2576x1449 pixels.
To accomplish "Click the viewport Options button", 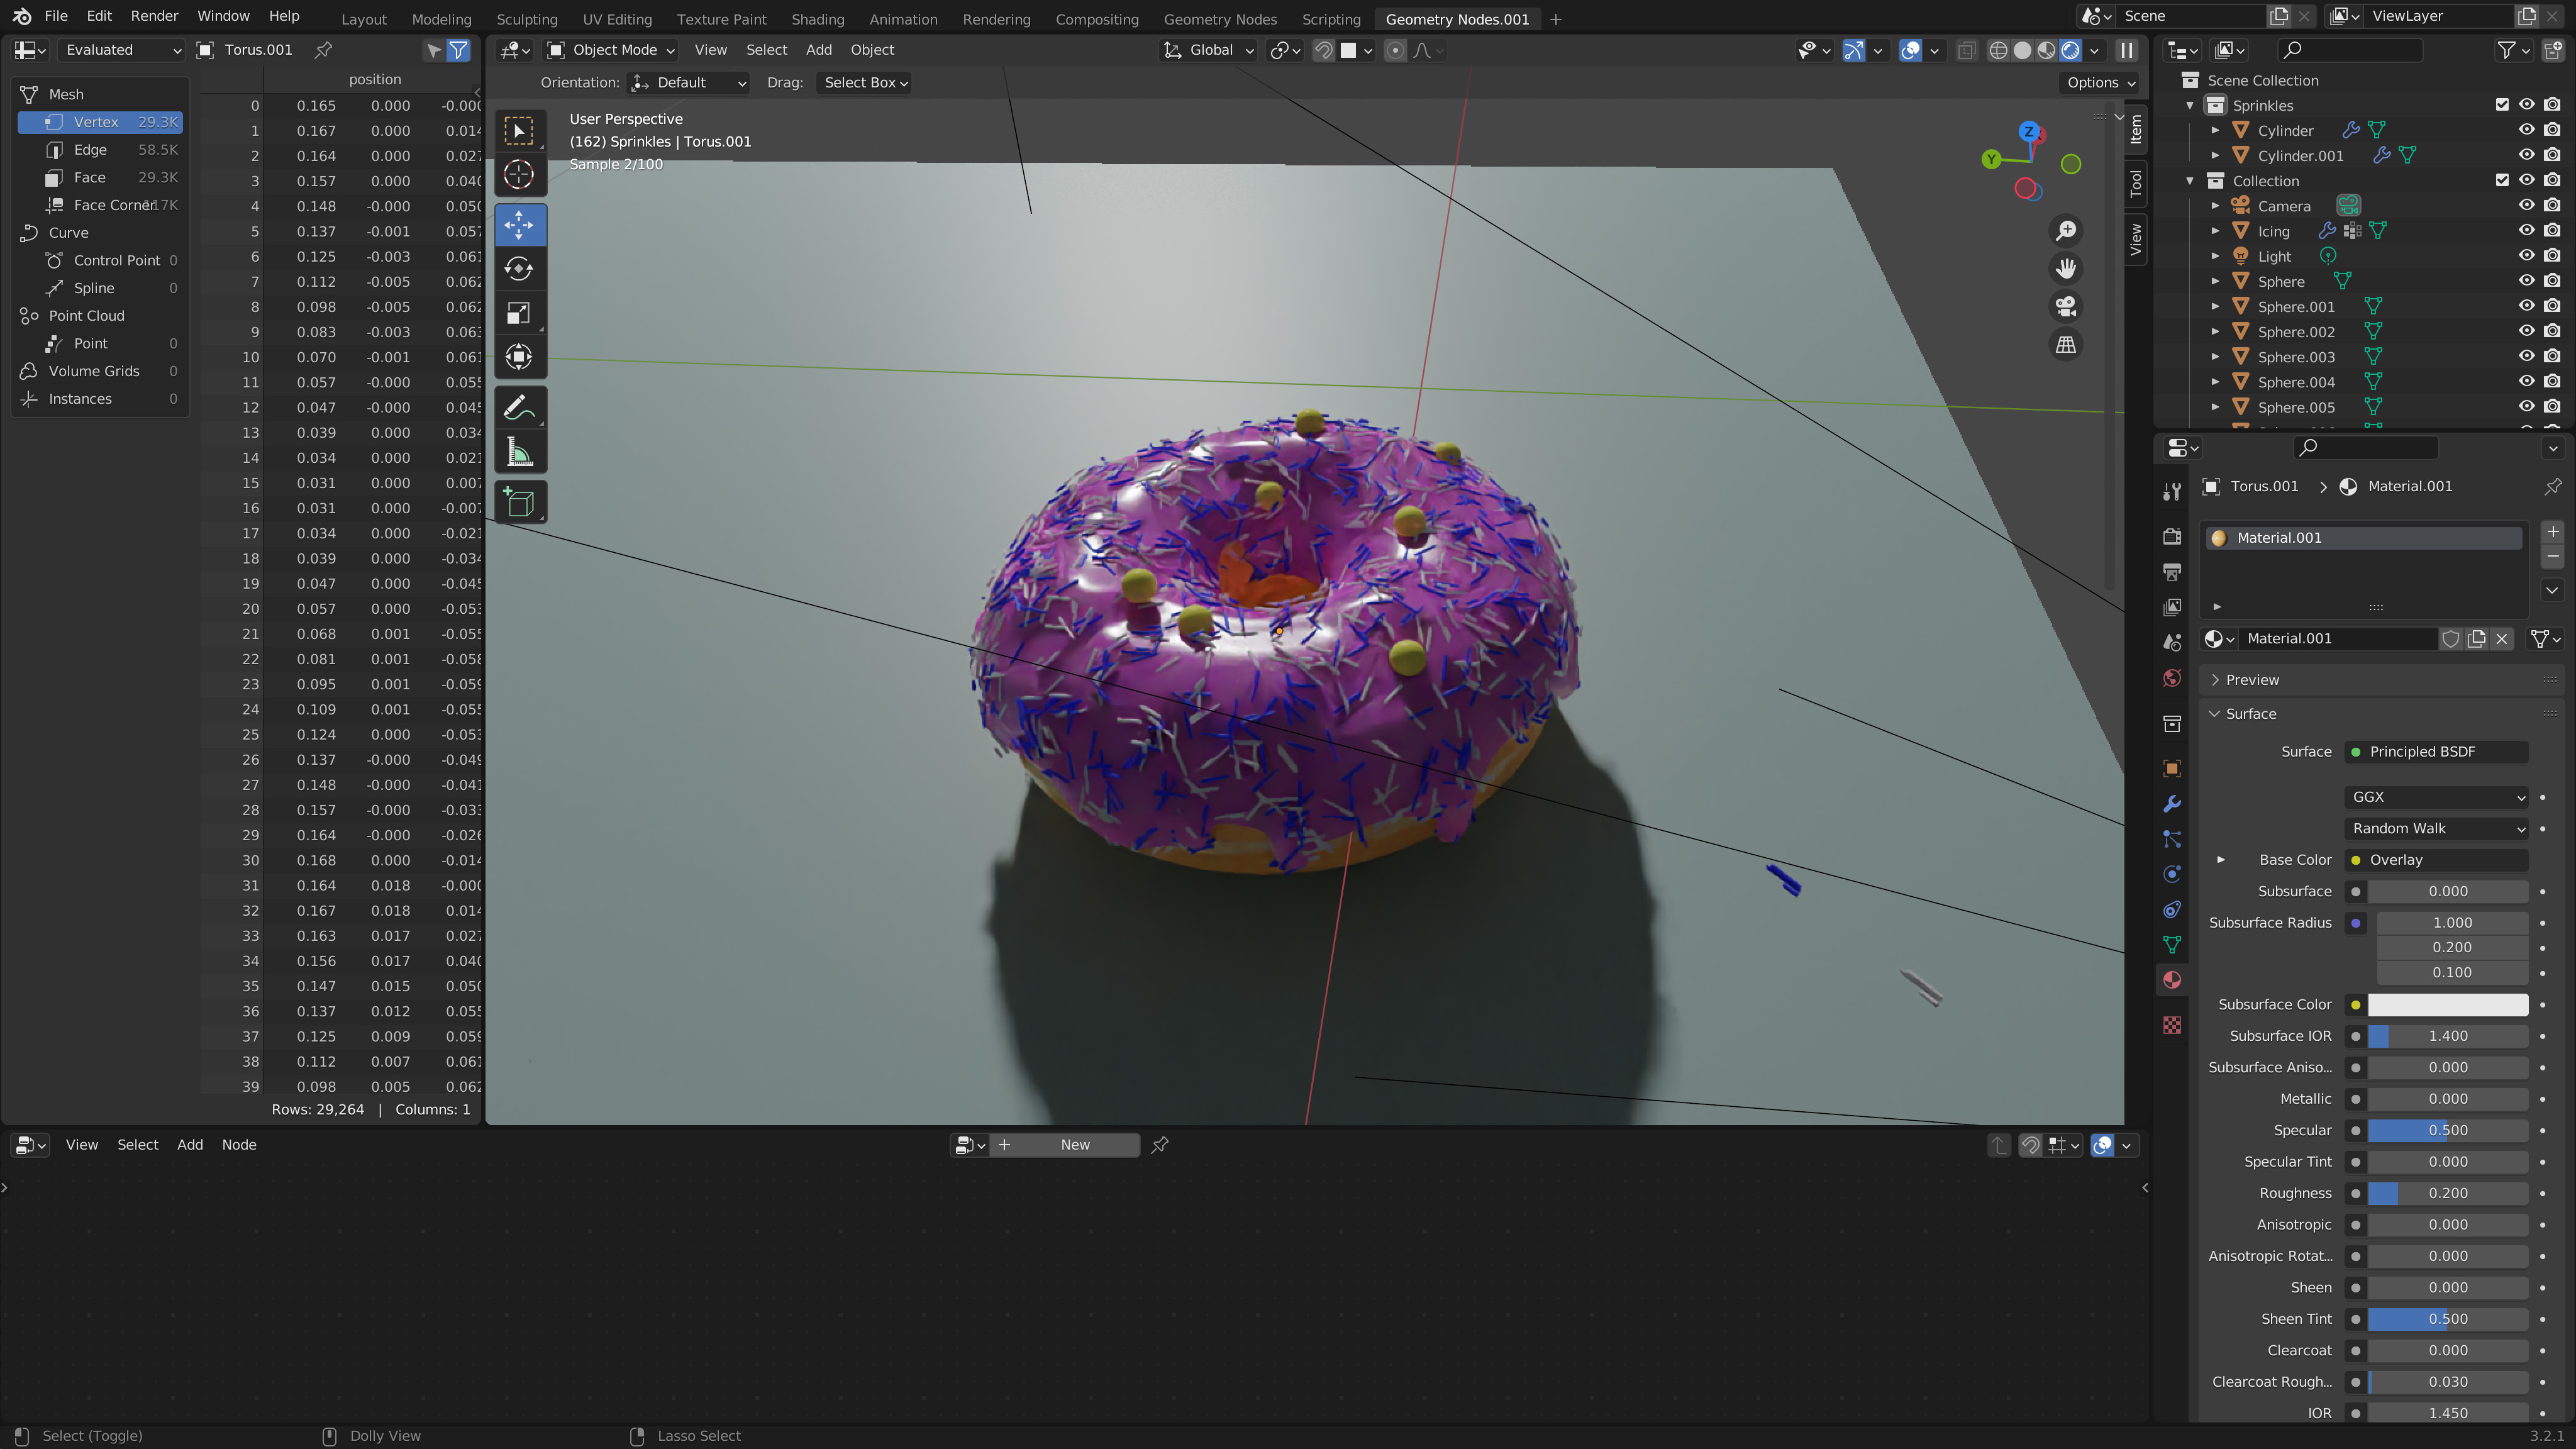I will tap(2100, 83).
